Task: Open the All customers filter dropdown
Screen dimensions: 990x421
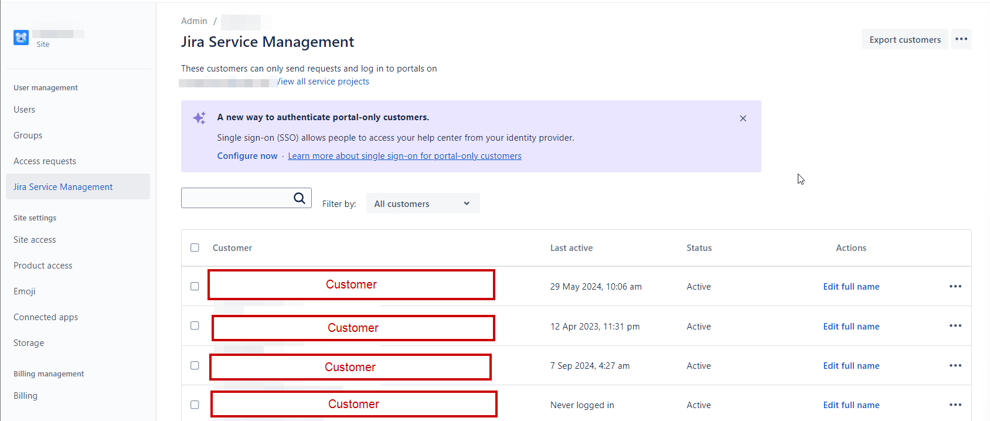Action: pyautogui.click(x=423, y=203)
